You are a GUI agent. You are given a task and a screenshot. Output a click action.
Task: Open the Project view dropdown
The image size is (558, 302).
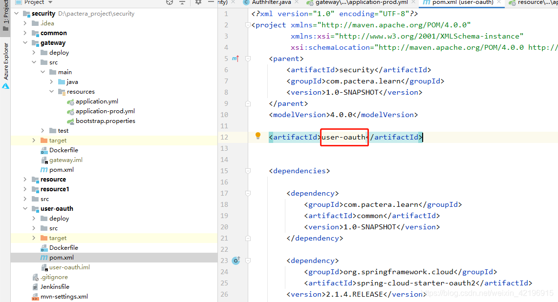tap(50, 2)
